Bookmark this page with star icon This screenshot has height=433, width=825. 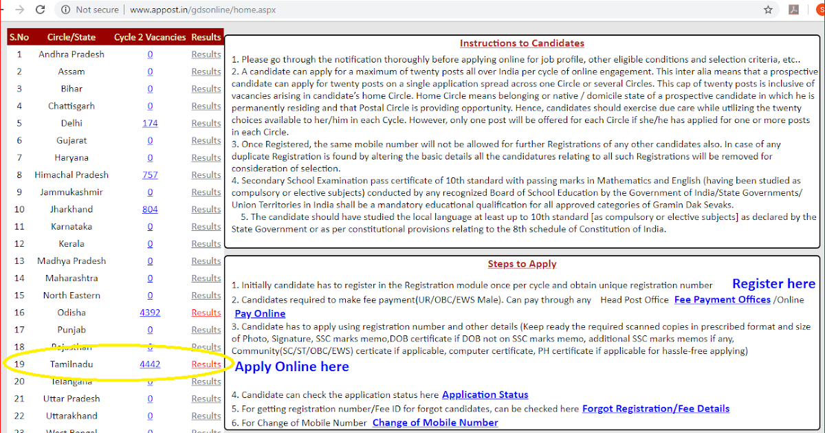coord(768,10)
